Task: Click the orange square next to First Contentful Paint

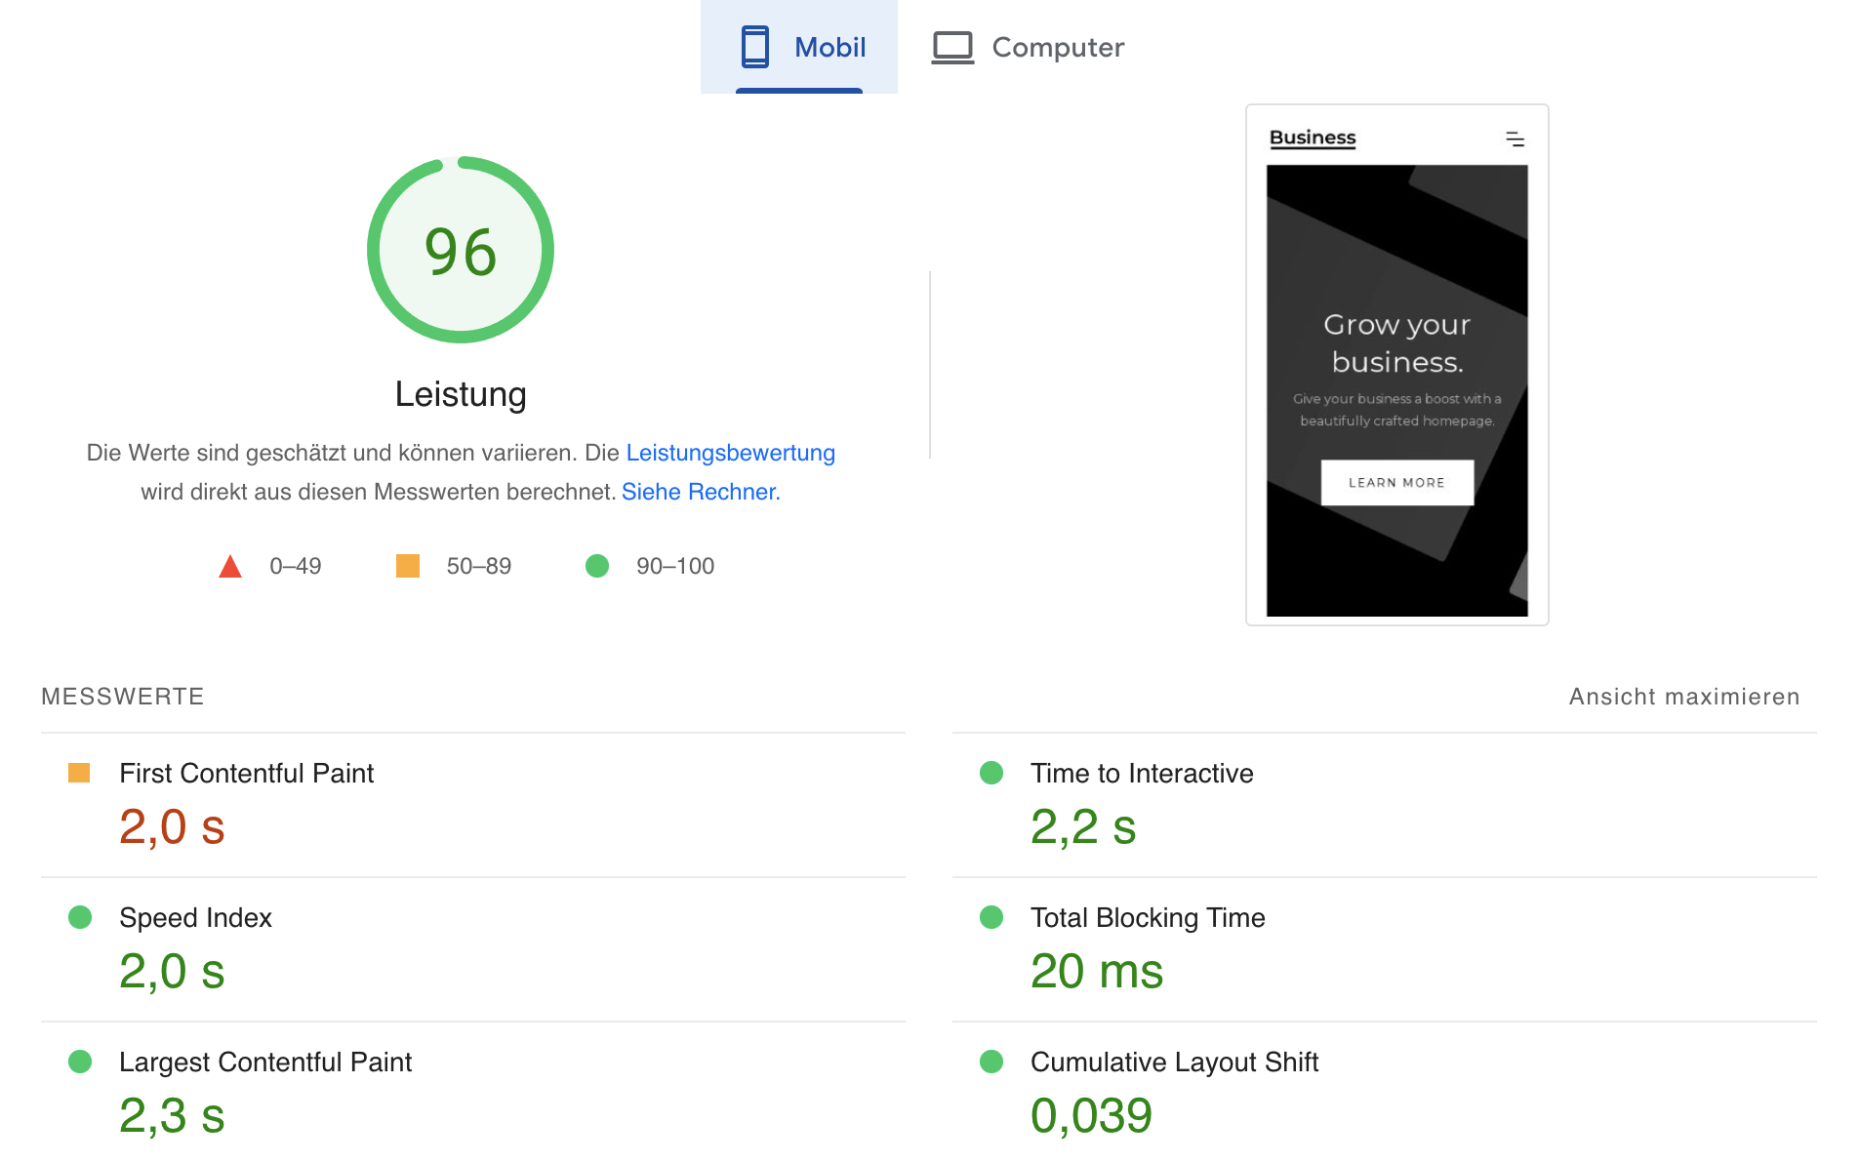Action: 79,773
